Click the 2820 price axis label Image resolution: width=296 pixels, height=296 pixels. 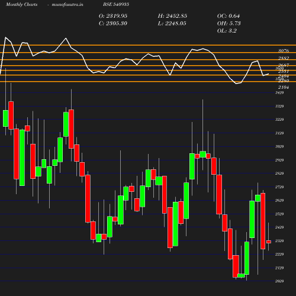point(279,173)
